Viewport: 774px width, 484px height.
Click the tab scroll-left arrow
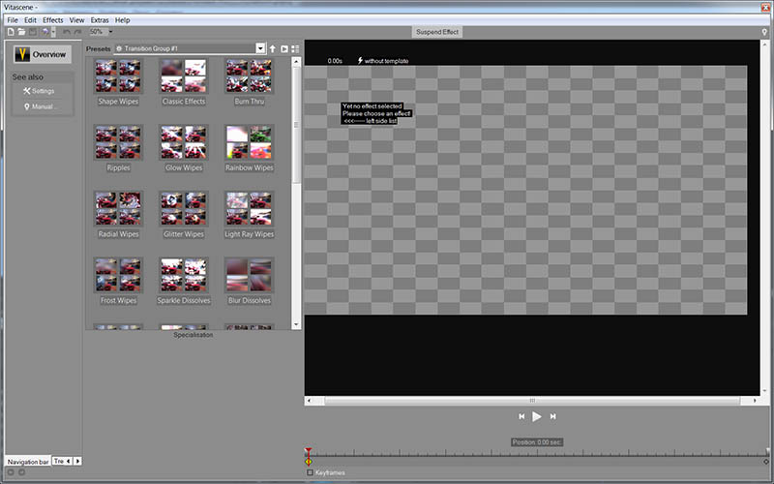click(x=69, y=462)
